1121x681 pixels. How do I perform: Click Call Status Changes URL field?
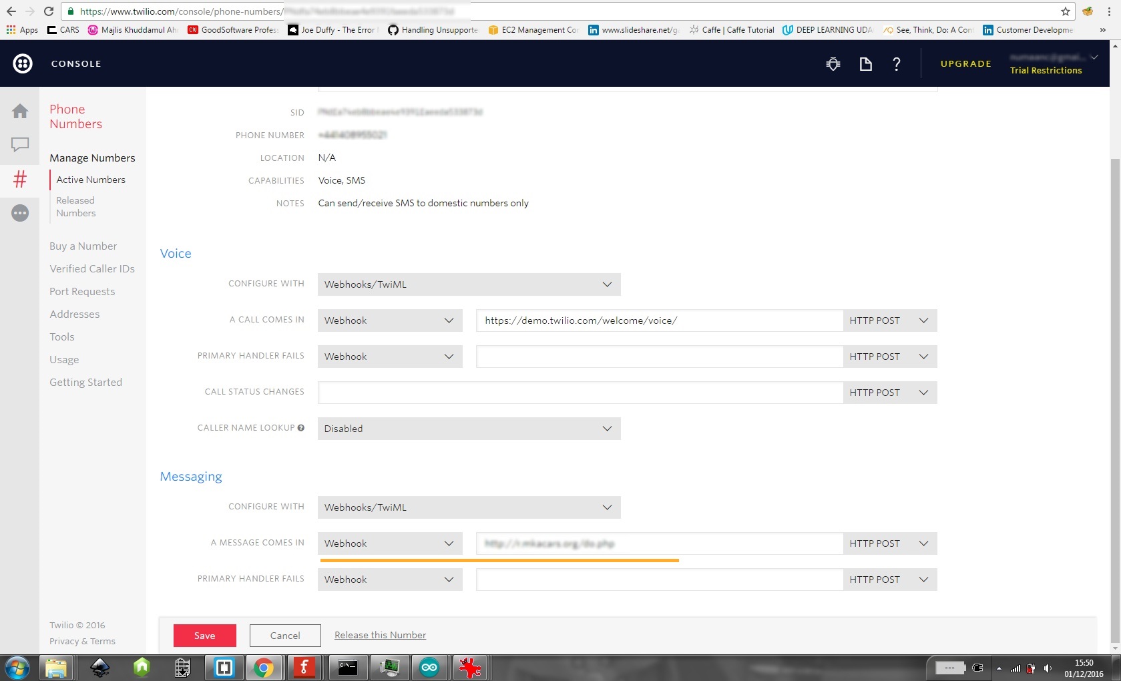580,393
